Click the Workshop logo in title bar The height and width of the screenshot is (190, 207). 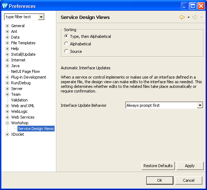click(5, 6)
